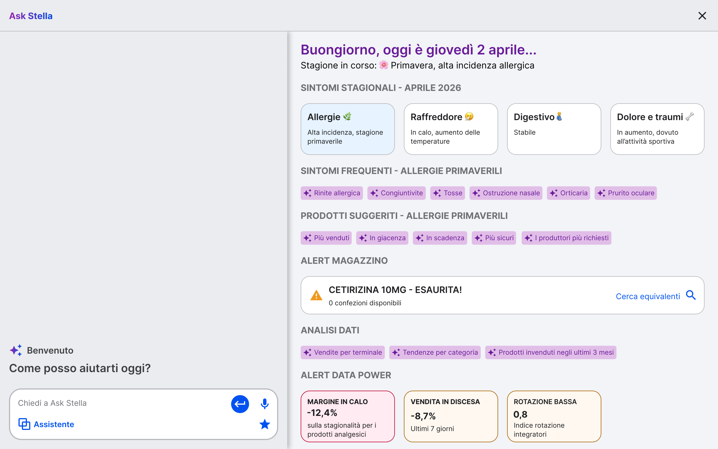Click the orange warning icon on Cetirizina alert

(316, 295)
